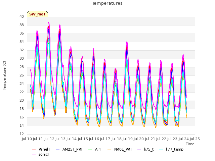Click the 18 y-axis tick label
The height and width of the screenshot is (161, 215).
(x=21, y=109)
